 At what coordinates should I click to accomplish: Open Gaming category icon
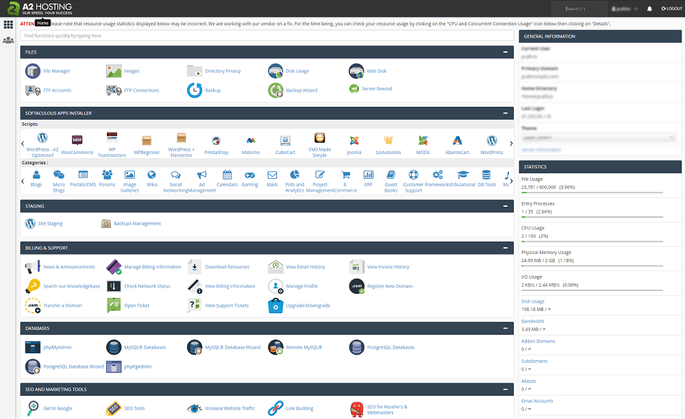click(249, 175)
